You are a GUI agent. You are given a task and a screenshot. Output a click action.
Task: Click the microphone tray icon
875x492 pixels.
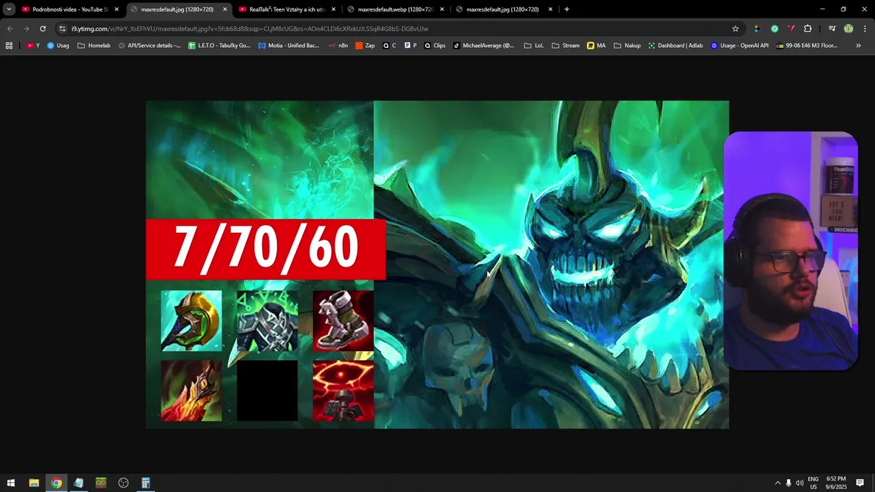point(788,483)
